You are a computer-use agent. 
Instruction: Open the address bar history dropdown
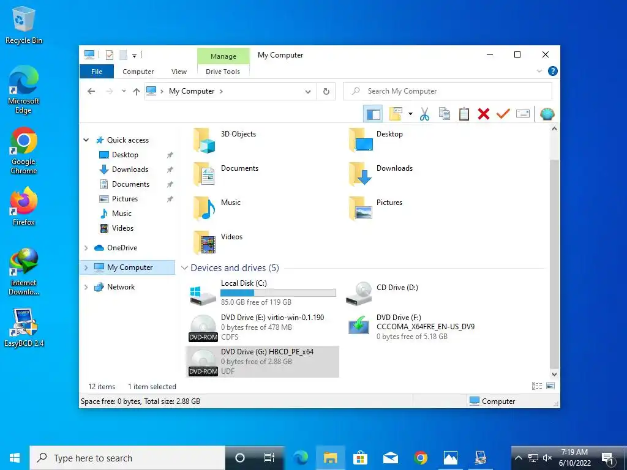(307, 92)
